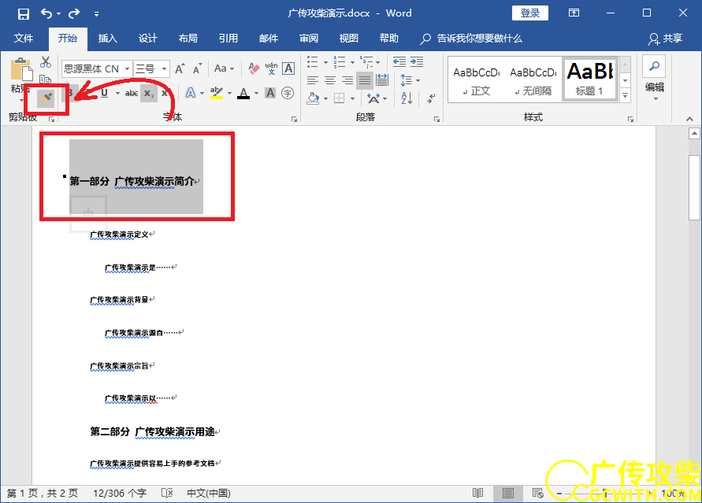
Task: Click the Cut scissors icon
Action: pyautogui.click(x=46, y=61)
